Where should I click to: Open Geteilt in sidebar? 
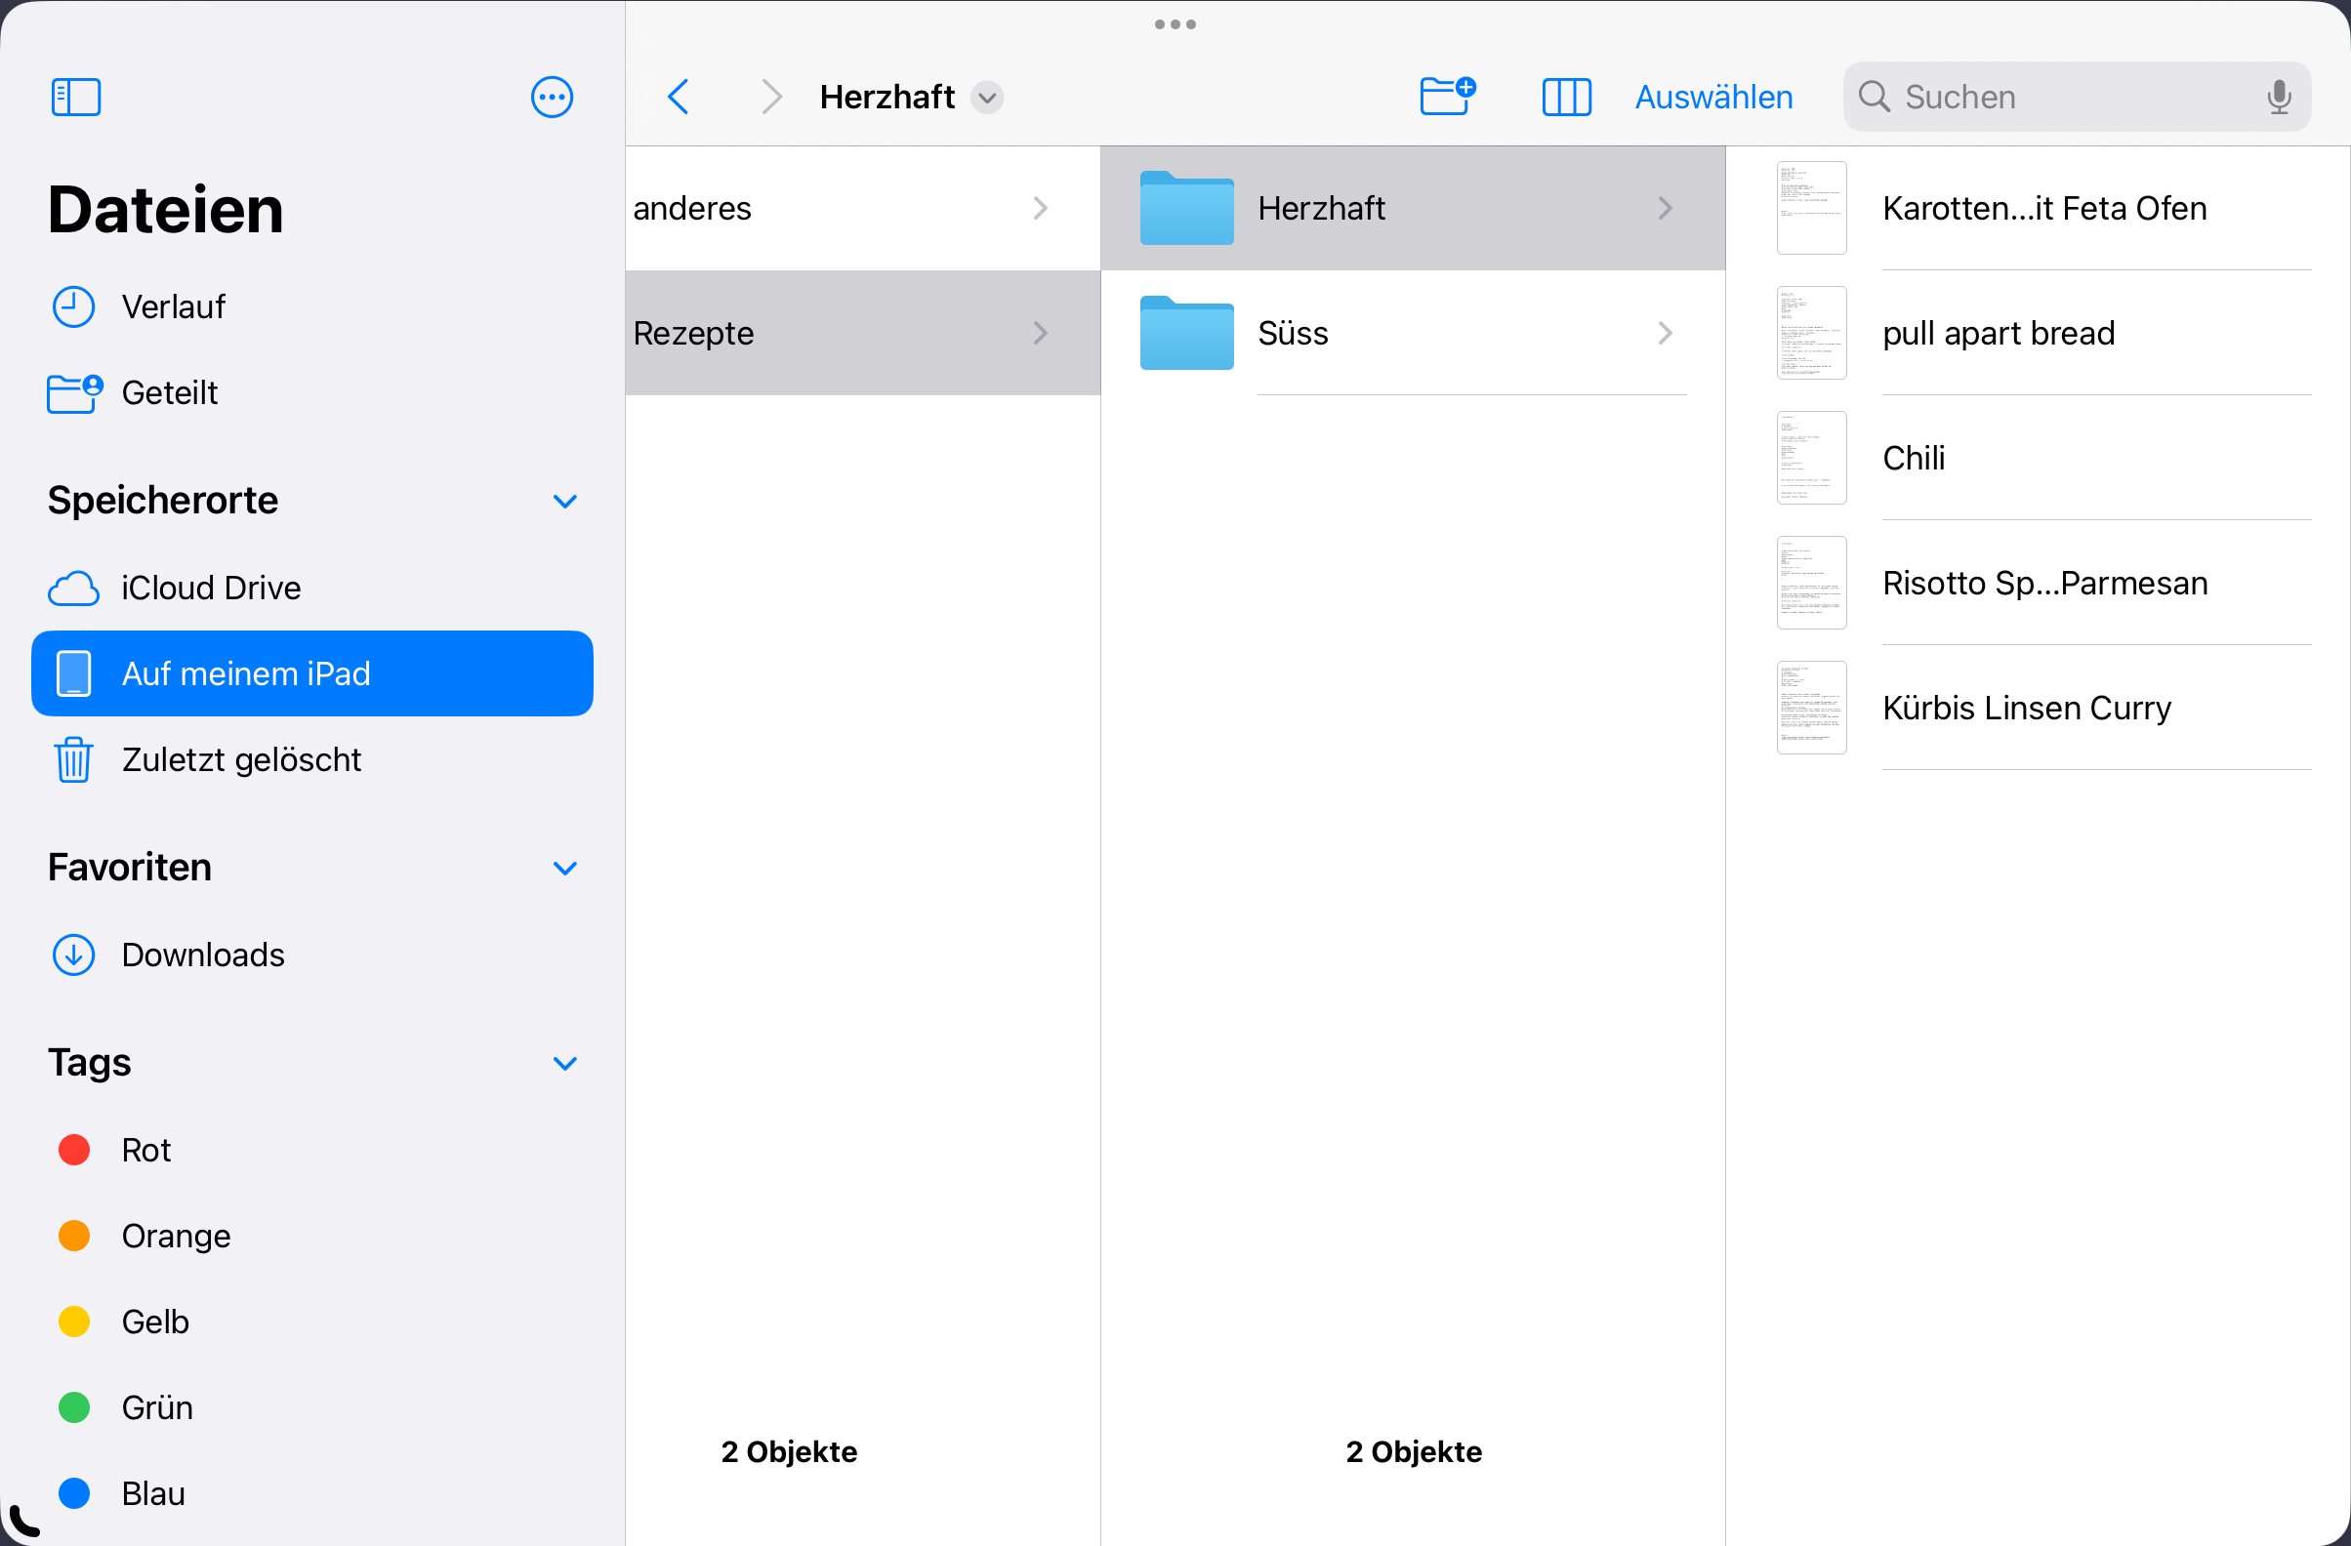[169, 393]
